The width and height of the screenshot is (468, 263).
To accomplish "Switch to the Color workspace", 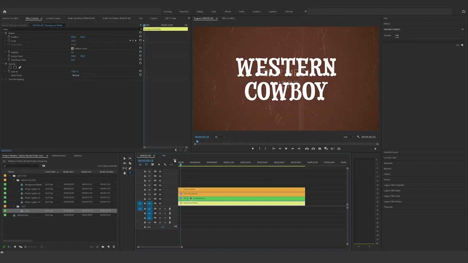I will tap(214, 12).
